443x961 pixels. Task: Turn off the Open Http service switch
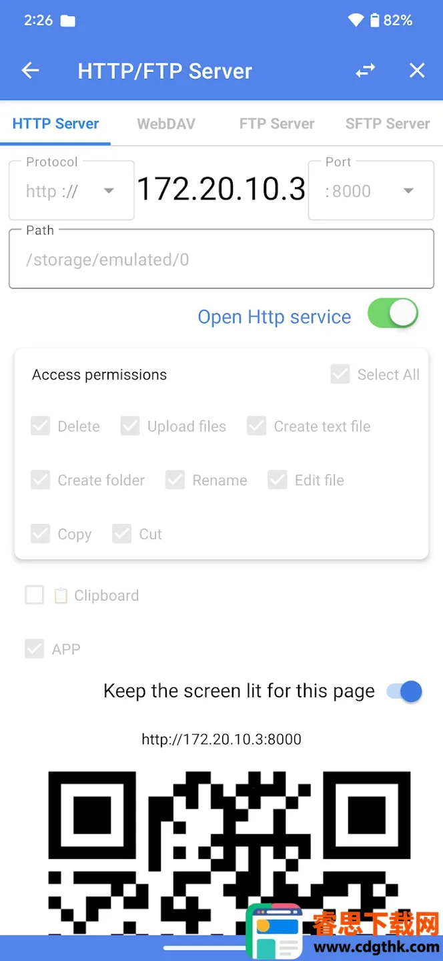pyautogui.click(x=393, y=314)
